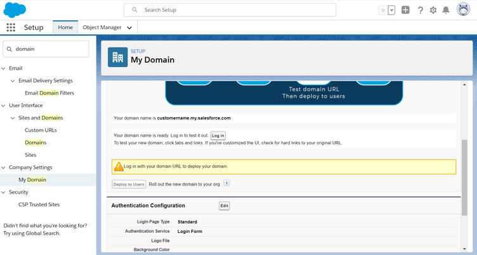477x255 pixels.
Task: Click the Deploy to Users info icon
Action: tap(226, 183)
